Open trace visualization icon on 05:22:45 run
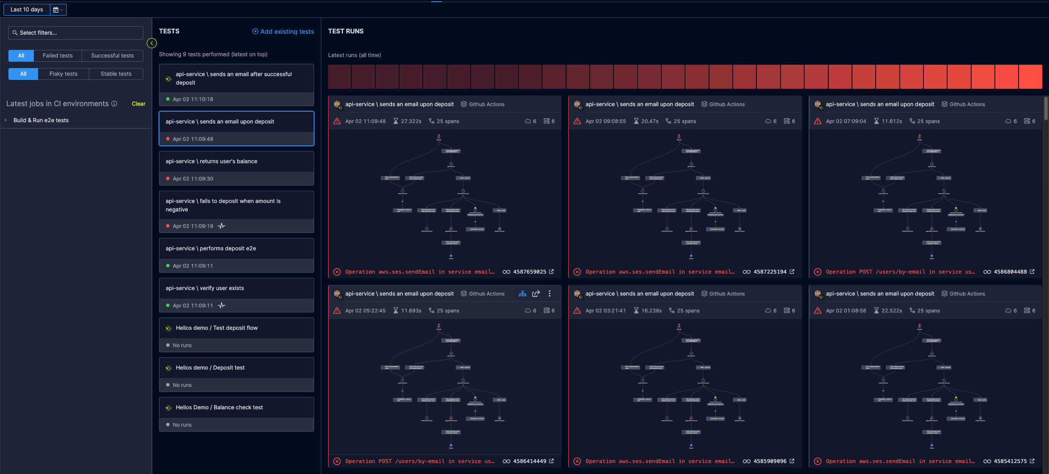The height and width of the screenshot is (474, 1049). 523,294
